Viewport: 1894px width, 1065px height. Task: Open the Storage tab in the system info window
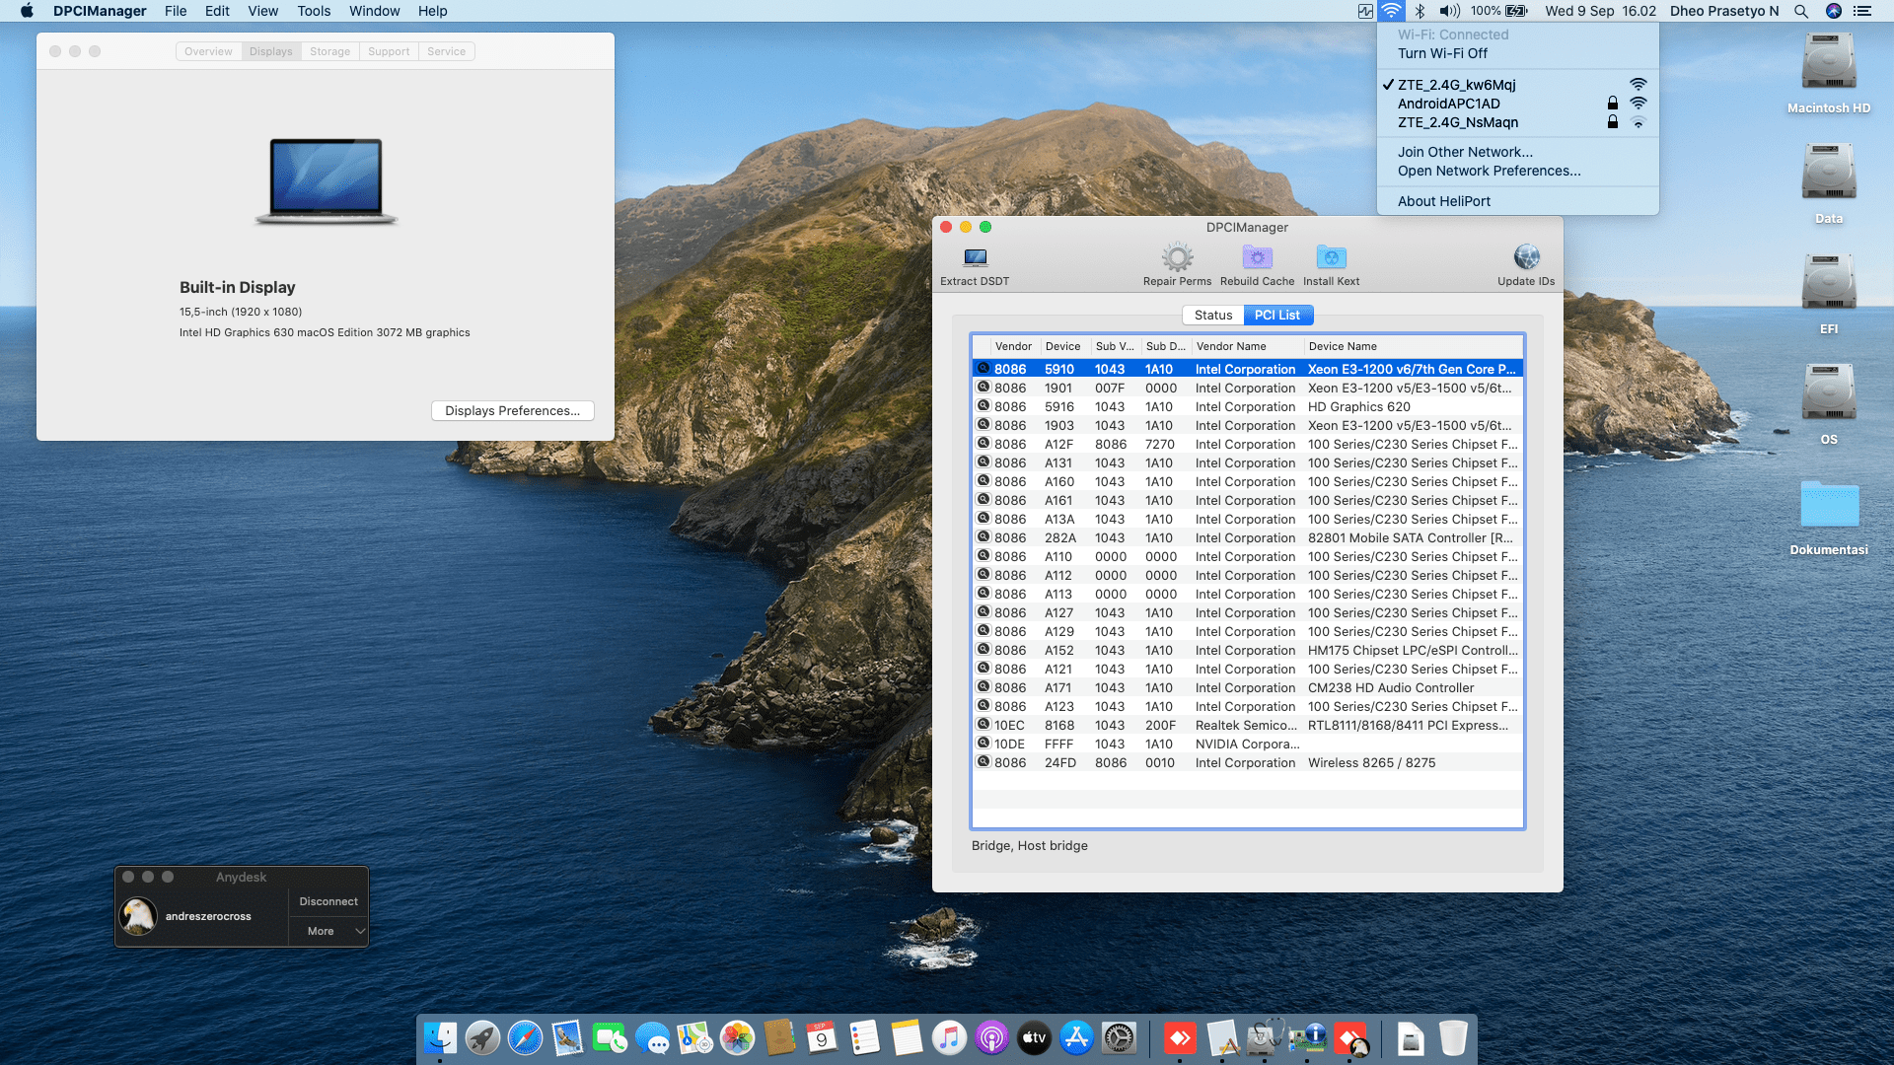pos(329,51)
